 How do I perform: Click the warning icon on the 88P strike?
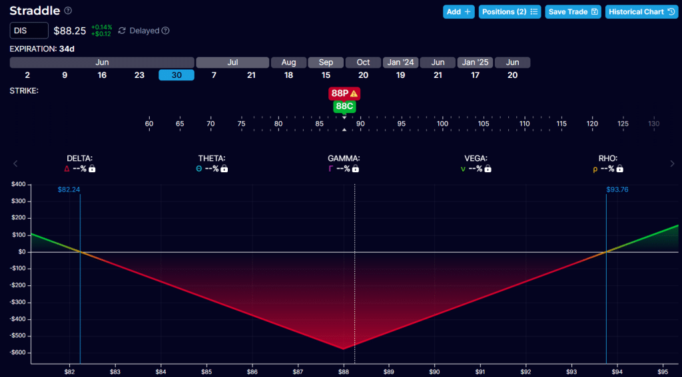354,94
